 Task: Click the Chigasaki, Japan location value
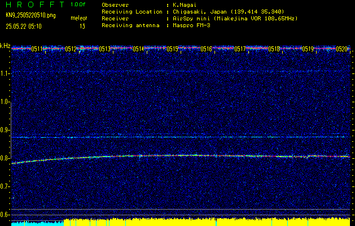point(229,11)
